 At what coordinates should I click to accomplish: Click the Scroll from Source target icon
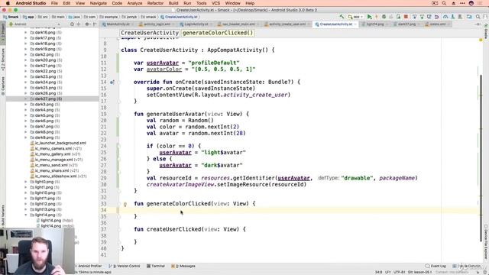pos(72,24)
